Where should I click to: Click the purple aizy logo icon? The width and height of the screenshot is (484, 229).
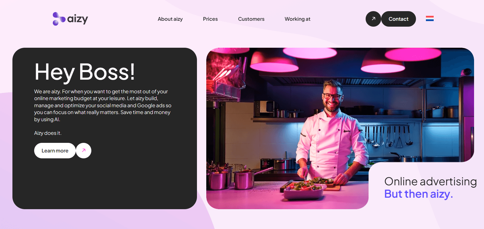[x=59, y=19]
